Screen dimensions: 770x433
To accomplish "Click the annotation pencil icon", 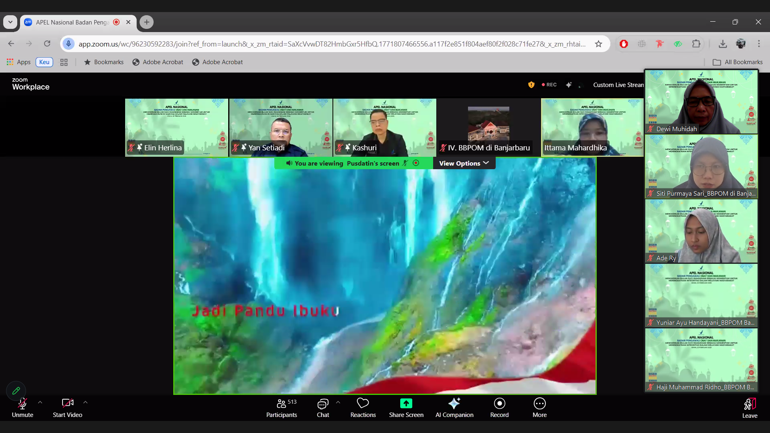I will [16, 391].
